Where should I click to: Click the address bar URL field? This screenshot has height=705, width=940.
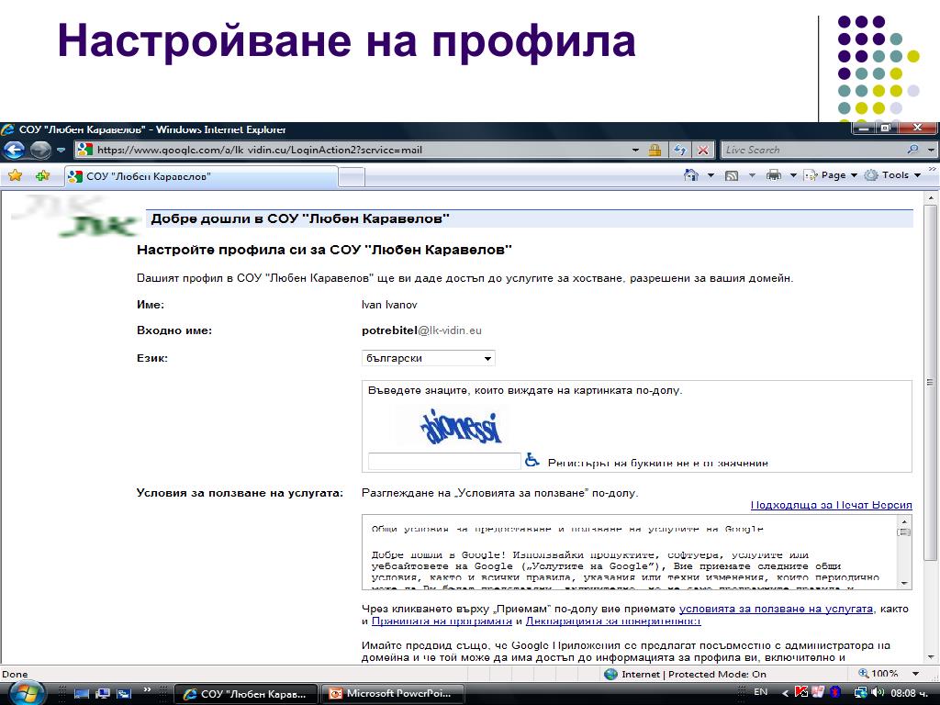coord(360,150)
